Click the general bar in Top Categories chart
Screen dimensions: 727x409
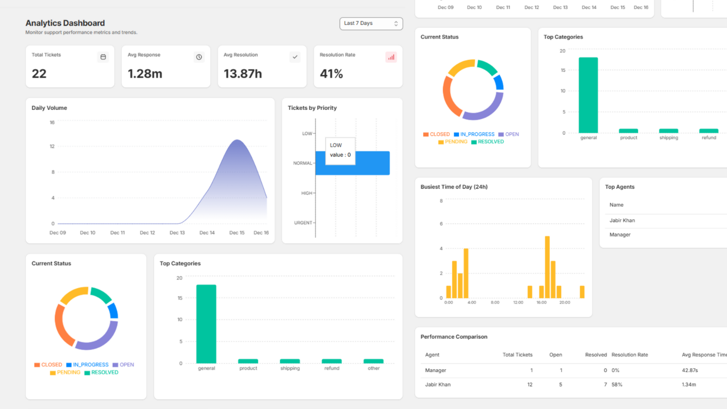206,323
